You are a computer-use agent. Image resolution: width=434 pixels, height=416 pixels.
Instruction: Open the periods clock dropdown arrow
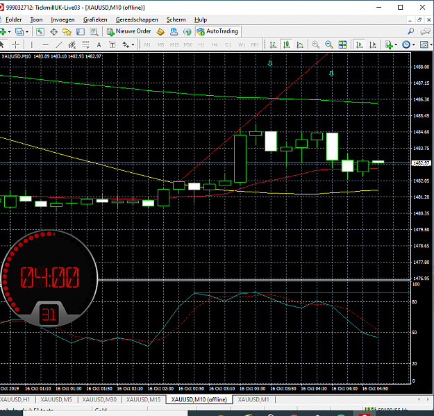(x=414, y=45)
